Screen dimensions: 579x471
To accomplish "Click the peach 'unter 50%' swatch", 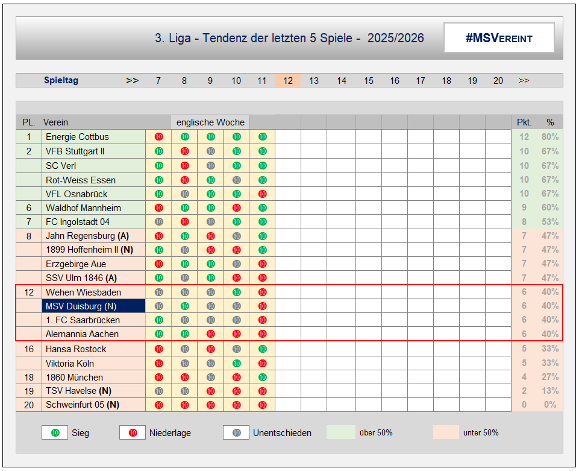I will [x=446, y=432].
